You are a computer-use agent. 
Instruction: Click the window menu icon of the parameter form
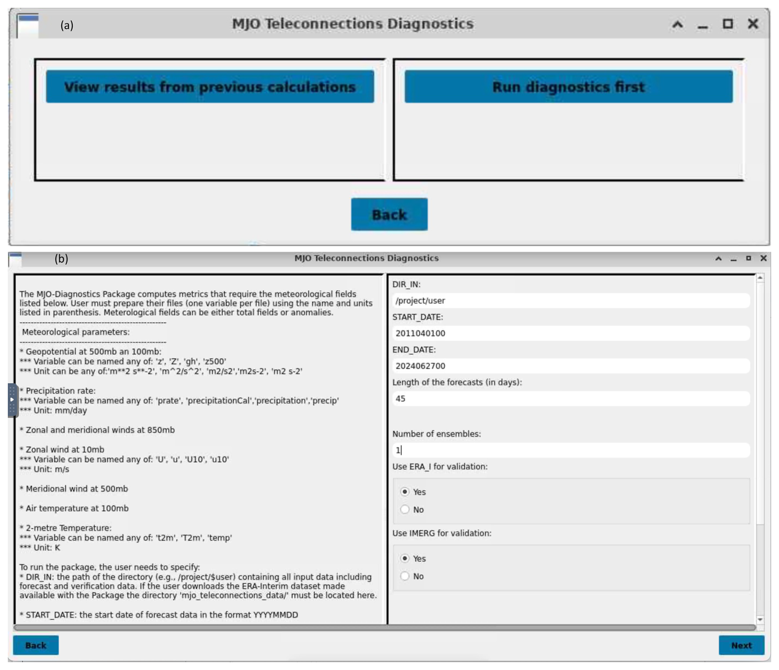(x=16, y=259)
